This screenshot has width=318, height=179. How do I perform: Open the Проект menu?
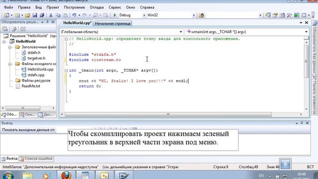point(53,7)
